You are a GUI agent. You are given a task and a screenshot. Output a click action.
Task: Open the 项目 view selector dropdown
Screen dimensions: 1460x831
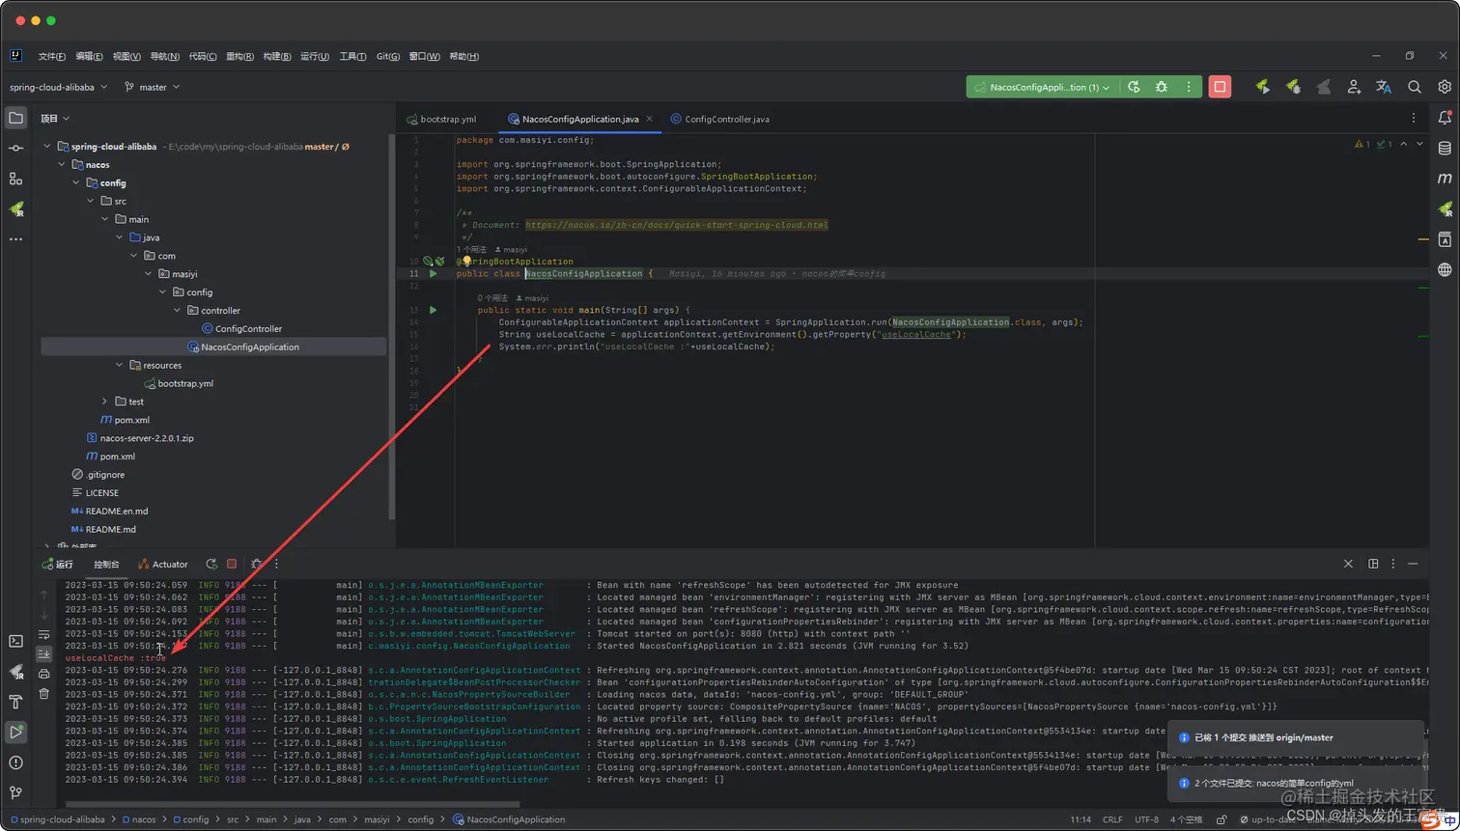click(55, 119)
